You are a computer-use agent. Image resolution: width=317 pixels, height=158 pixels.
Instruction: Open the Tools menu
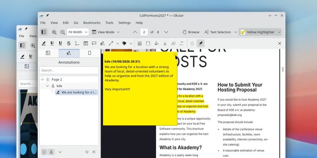click(x=109, y=23)
